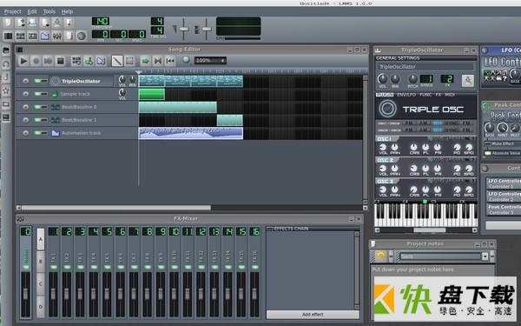Toggle Absolute Value in Peak Controller
This screenshot has width=521, height=326.
(488, 153)
